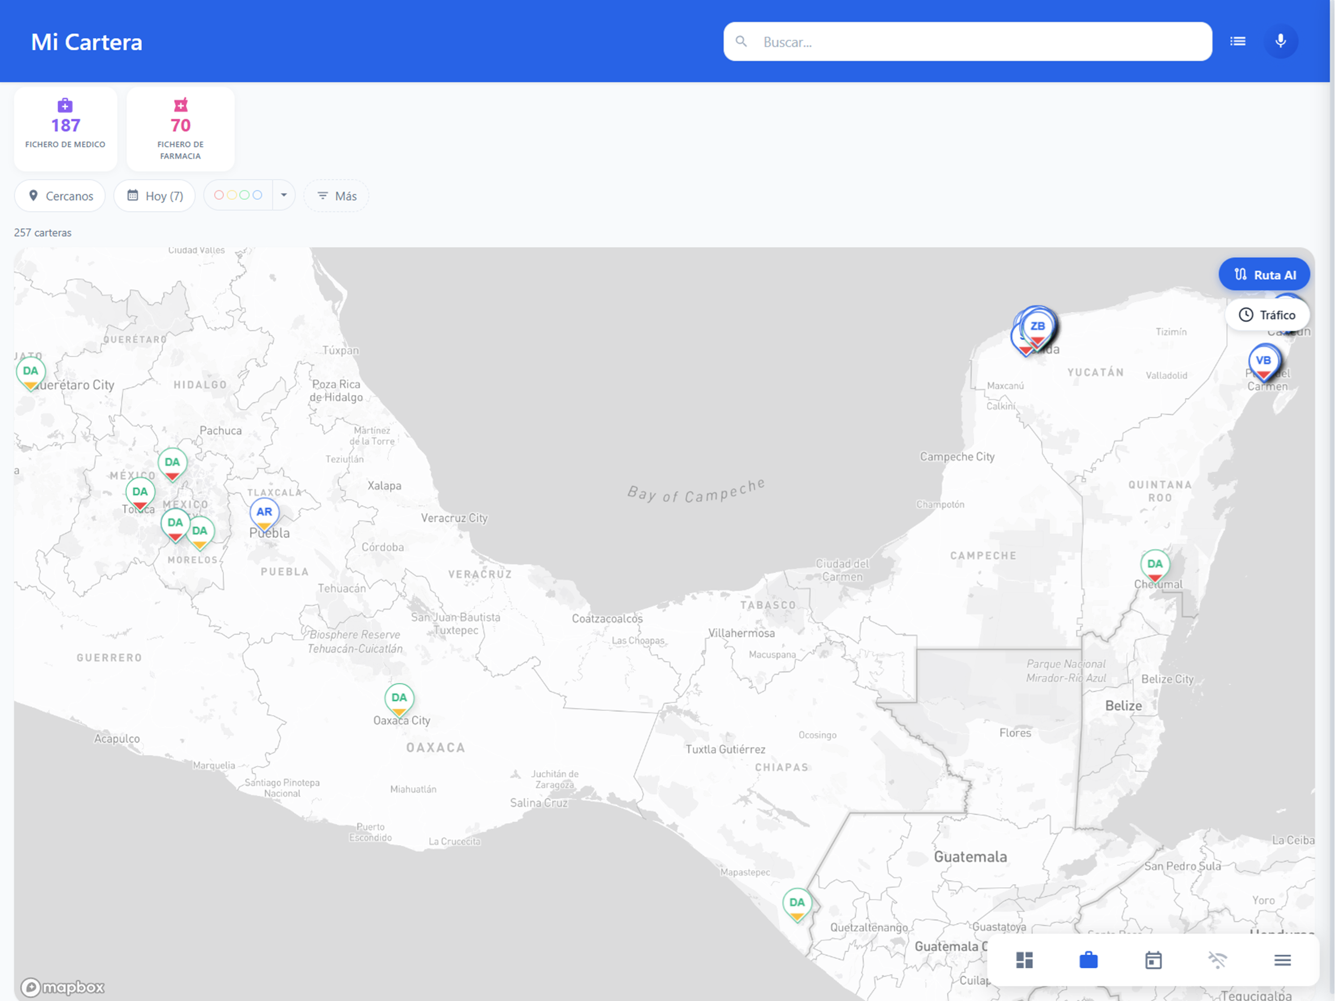Click the Flores map label

[1014, 732]
